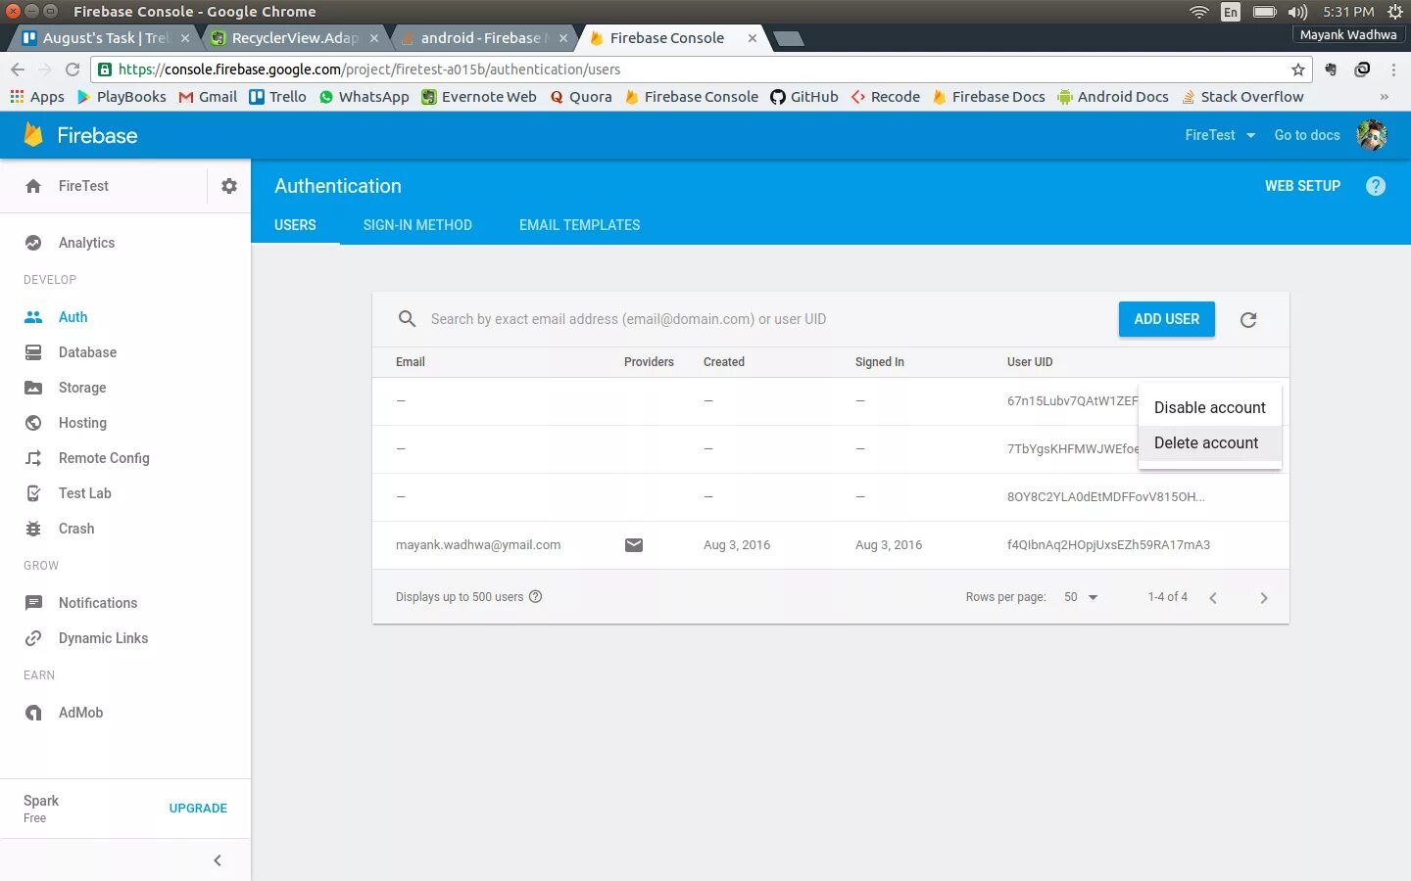Viewport: 1411px width, 881px height.
Task: Switch to android - Firebase browser tab
Action: 484,38
